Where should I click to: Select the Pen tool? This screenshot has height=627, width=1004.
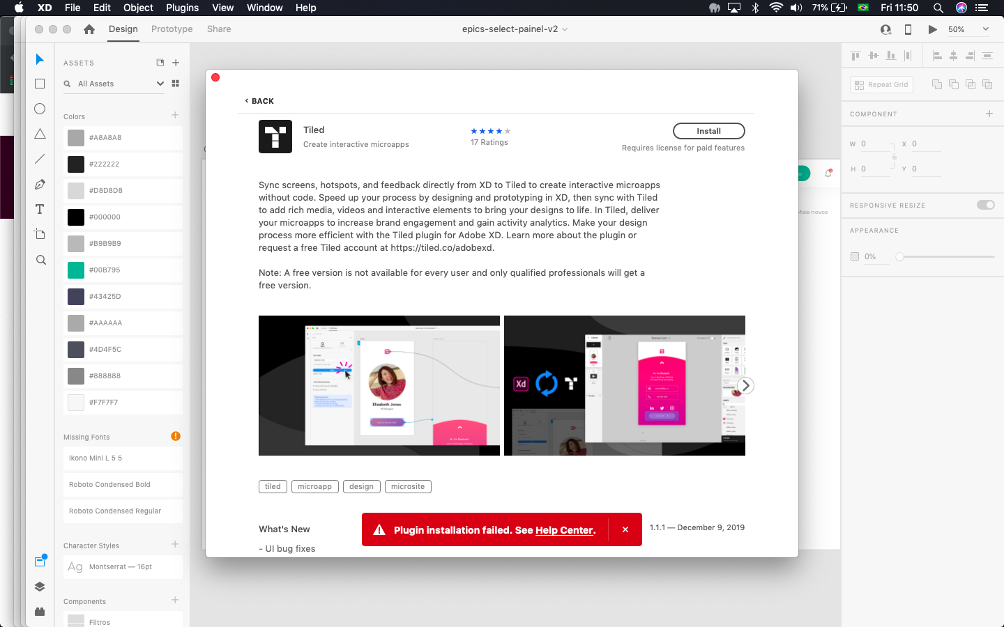pyautogui.click(x=40, y=184)
